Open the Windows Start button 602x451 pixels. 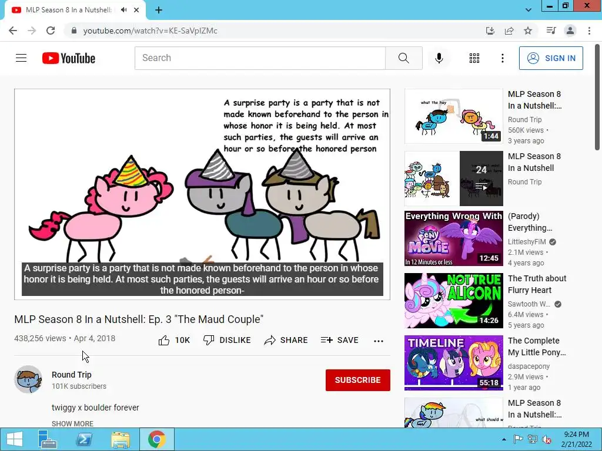click(15, 439)
